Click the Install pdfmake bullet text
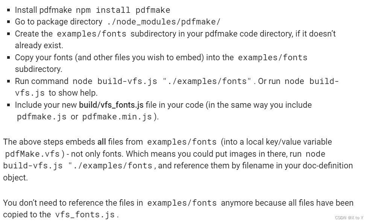 coord(43,10)
